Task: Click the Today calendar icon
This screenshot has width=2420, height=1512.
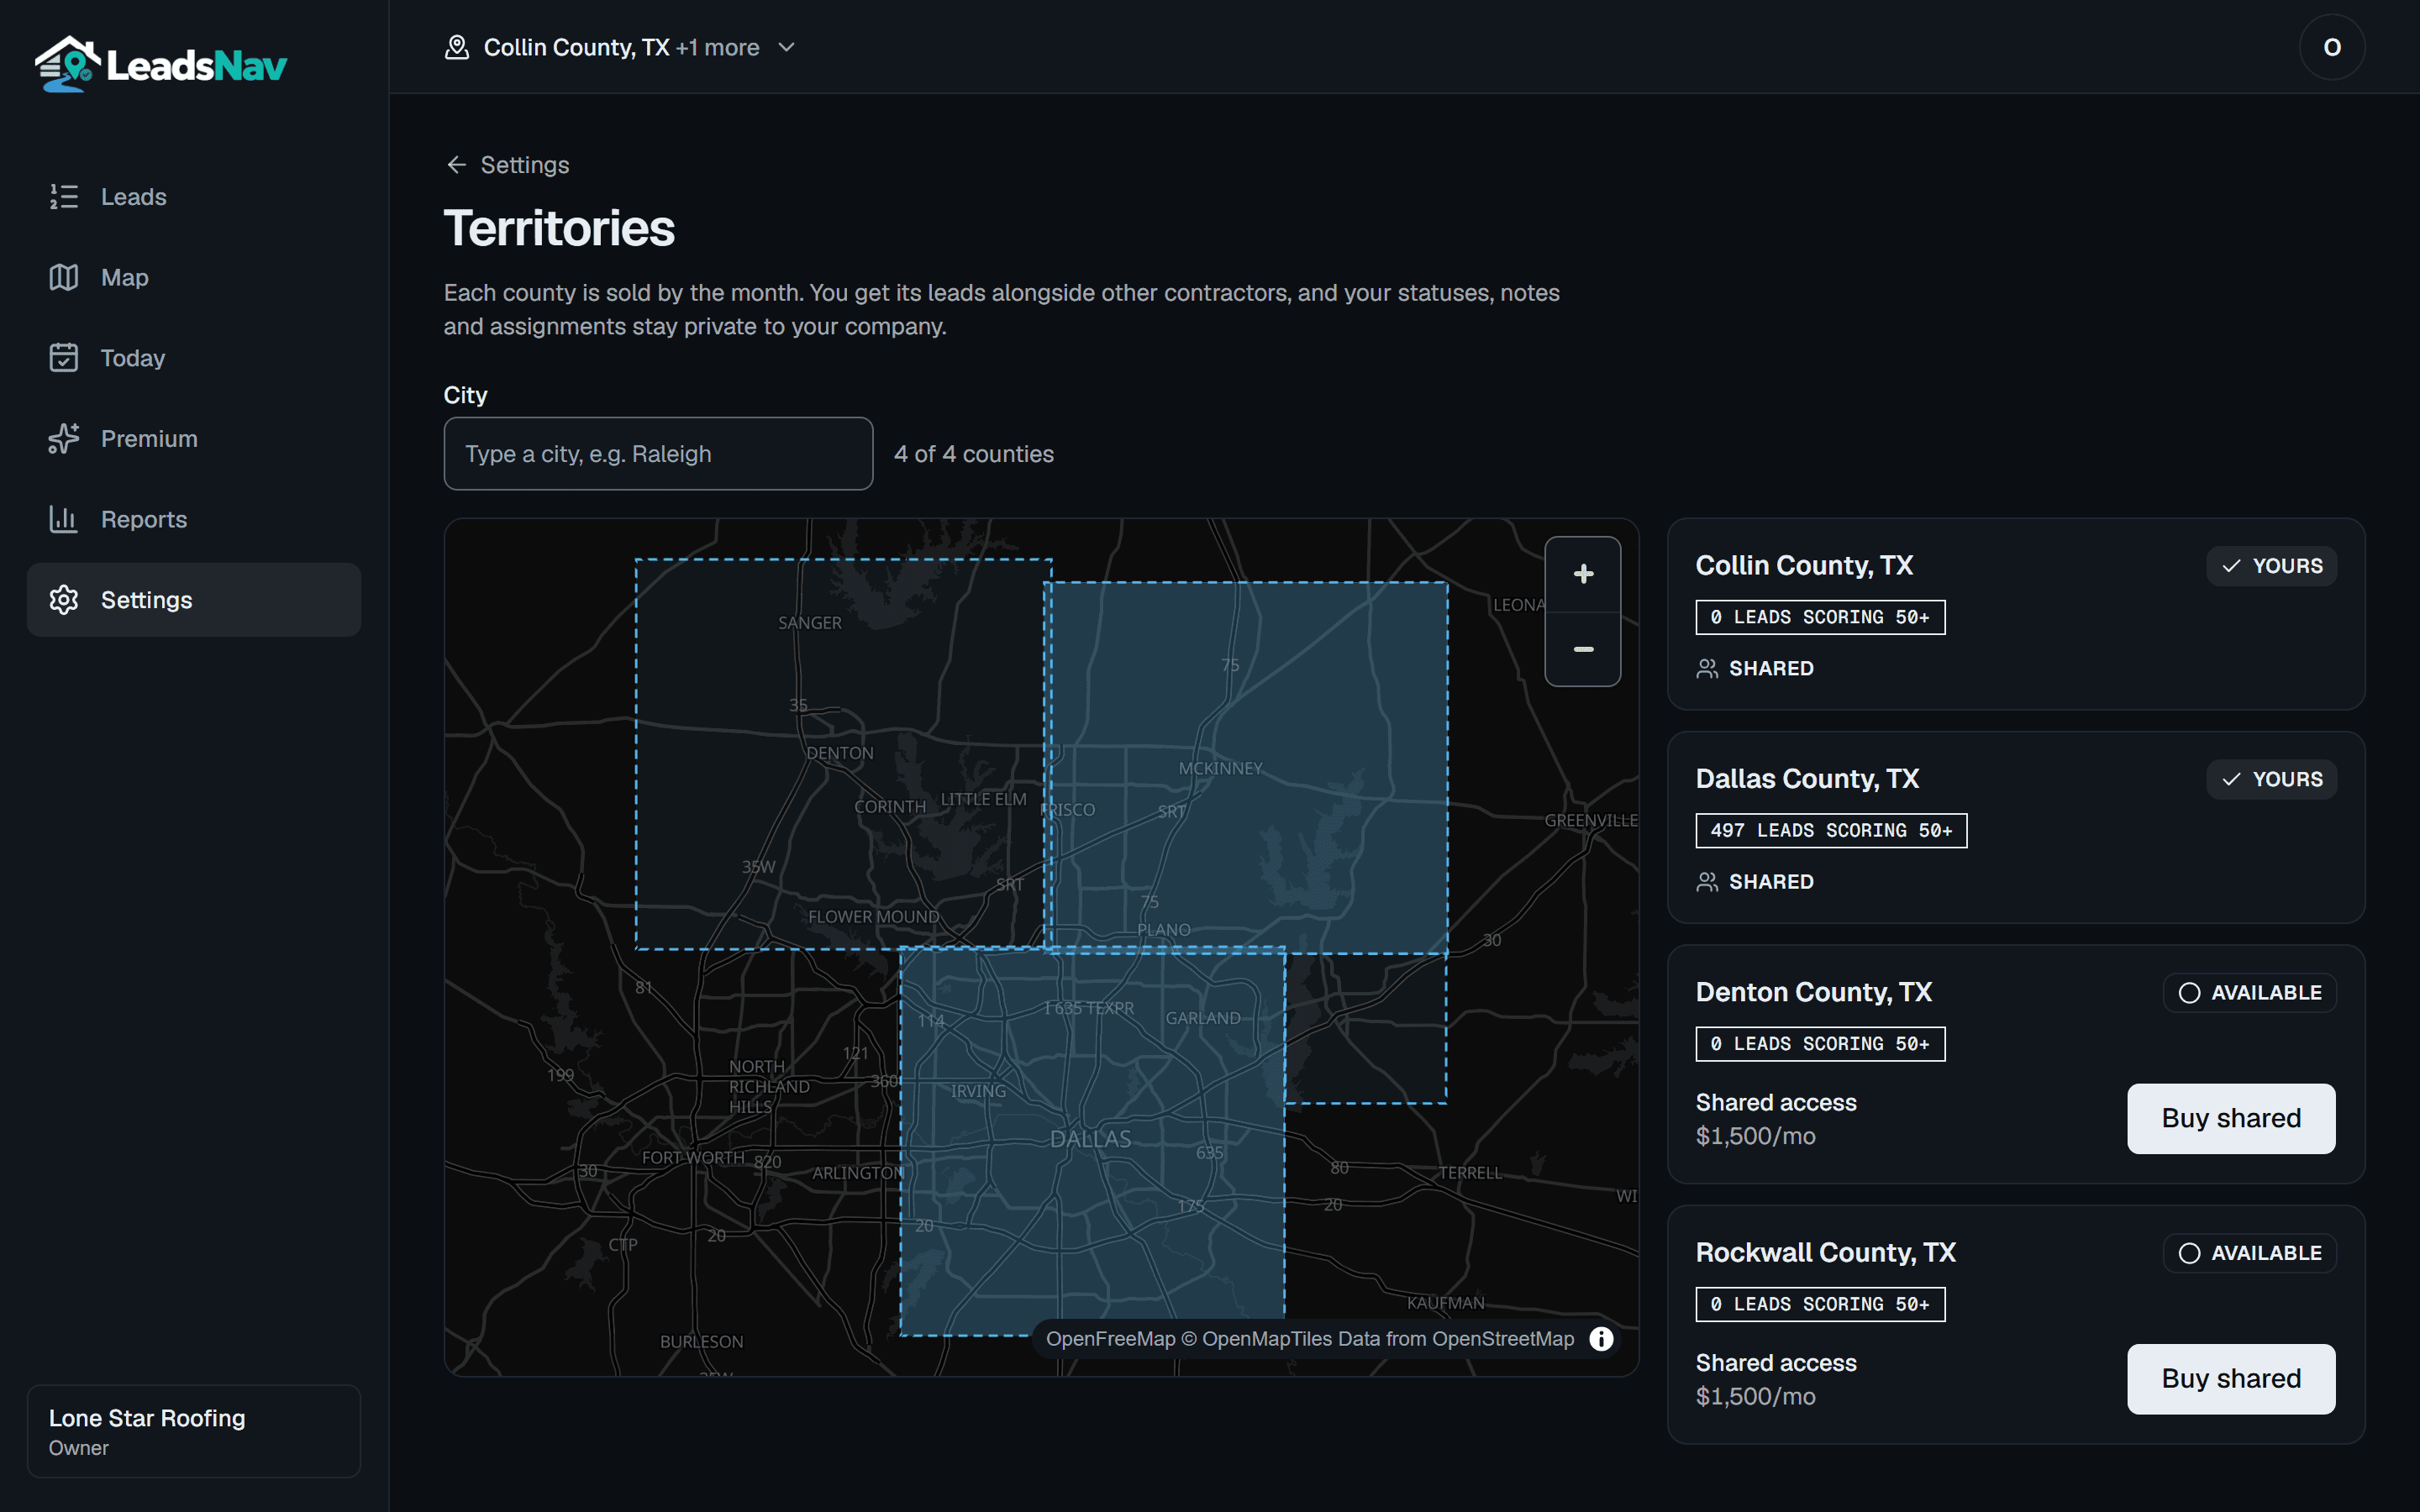Action: click(64, 358)
